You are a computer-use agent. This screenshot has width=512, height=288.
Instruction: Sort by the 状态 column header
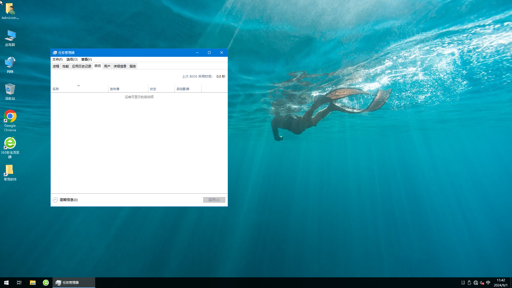[x=162, y=89]
